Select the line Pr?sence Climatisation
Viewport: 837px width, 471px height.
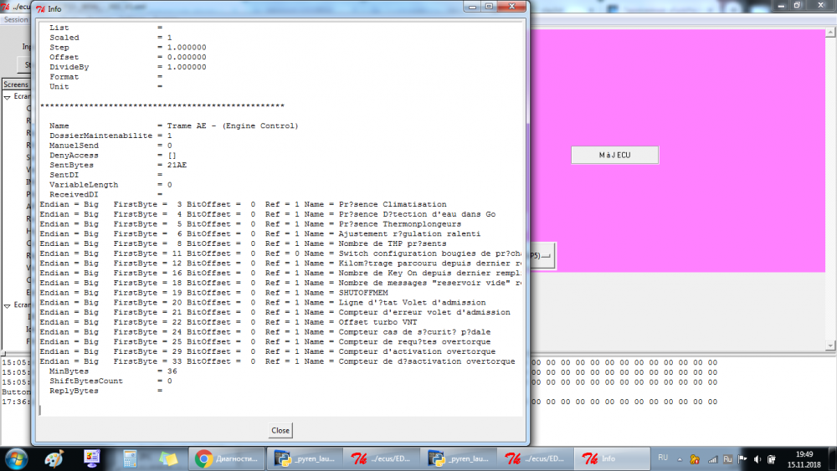pyautogui.click(x=244, y=204)
